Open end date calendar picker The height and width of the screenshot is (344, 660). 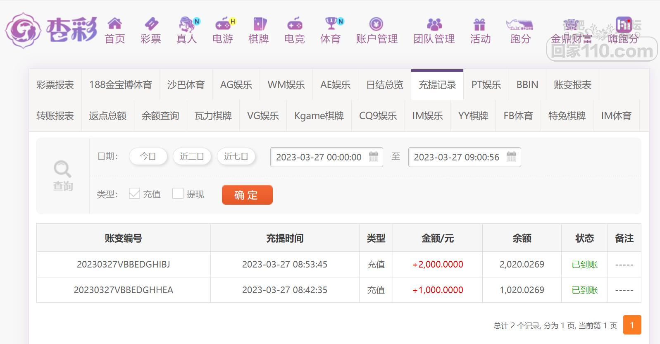pyautogui.click(x=511, y=157)
